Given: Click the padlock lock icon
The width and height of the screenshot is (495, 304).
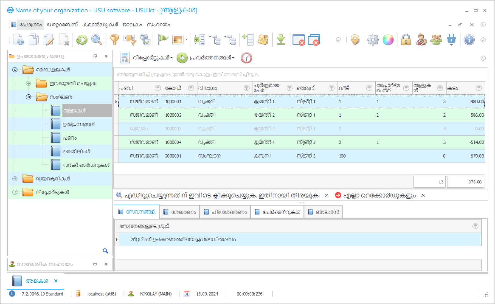Looking at the screenshot, I should 406,40.
